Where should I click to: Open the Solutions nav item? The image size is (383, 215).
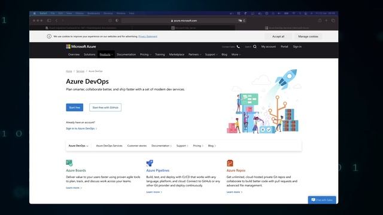[89, 54]
